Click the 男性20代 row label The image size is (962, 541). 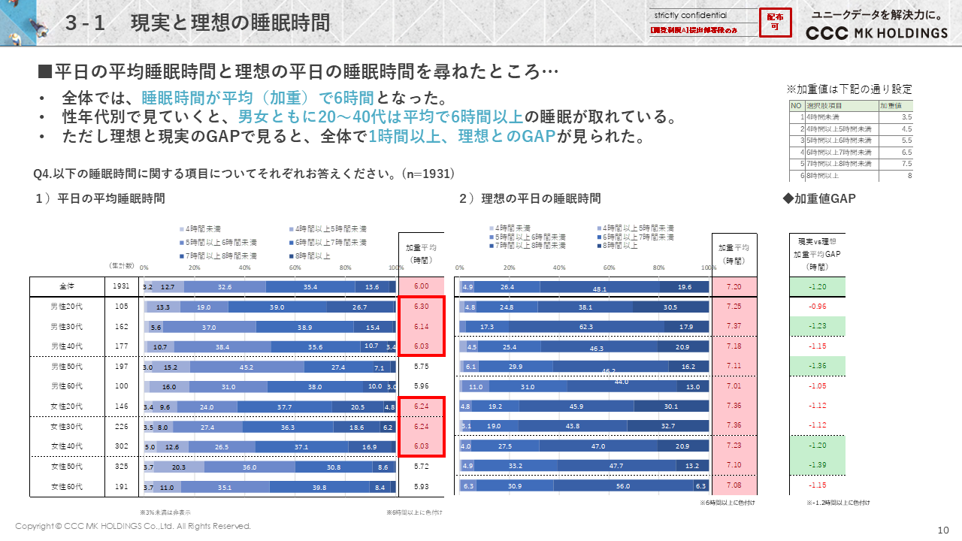tap(67, 307)
